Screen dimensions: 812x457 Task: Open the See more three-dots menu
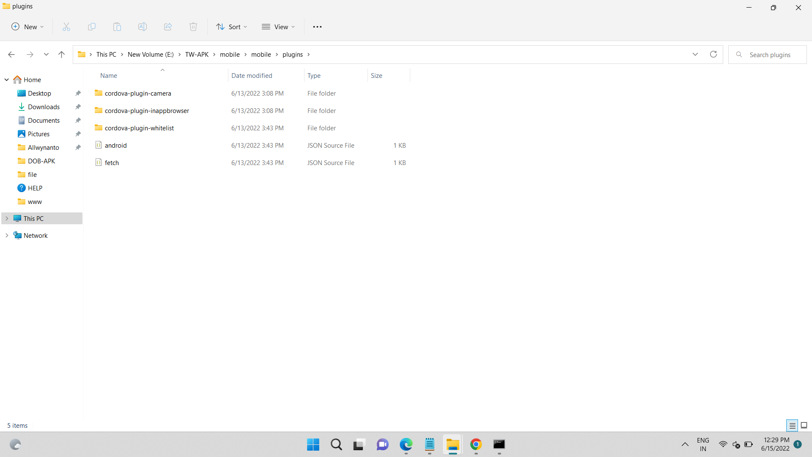(x=317, y=27)
